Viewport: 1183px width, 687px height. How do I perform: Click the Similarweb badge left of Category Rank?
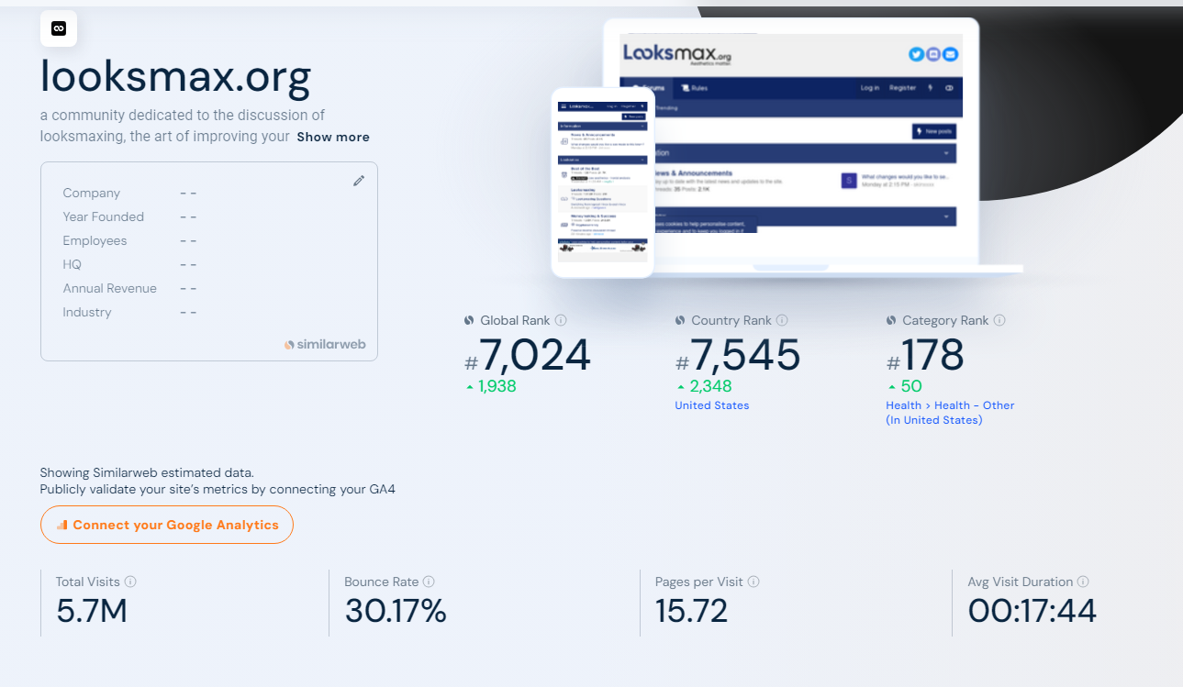click(891, 321)
